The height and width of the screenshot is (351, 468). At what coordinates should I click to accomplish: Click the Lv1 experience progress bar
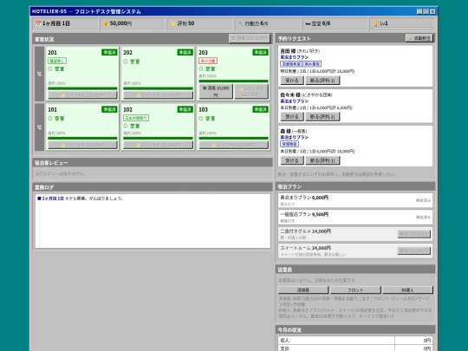coord(403,28)
